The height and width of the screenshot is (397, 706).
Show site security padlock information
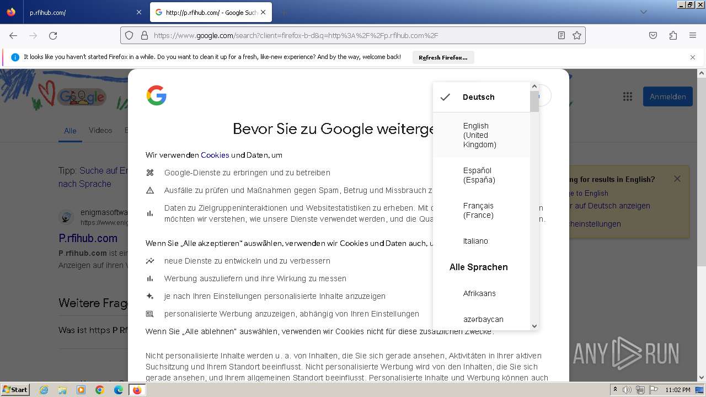145,35
